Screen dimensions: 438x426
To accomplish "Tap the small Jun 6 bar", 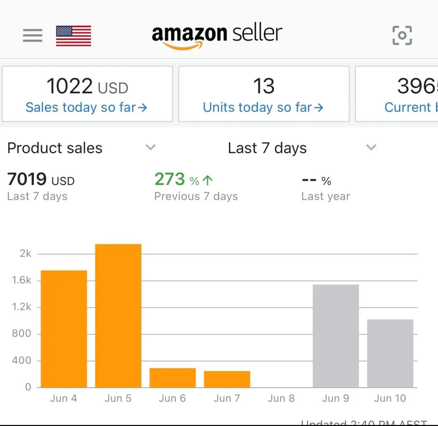I will [173, 378].
